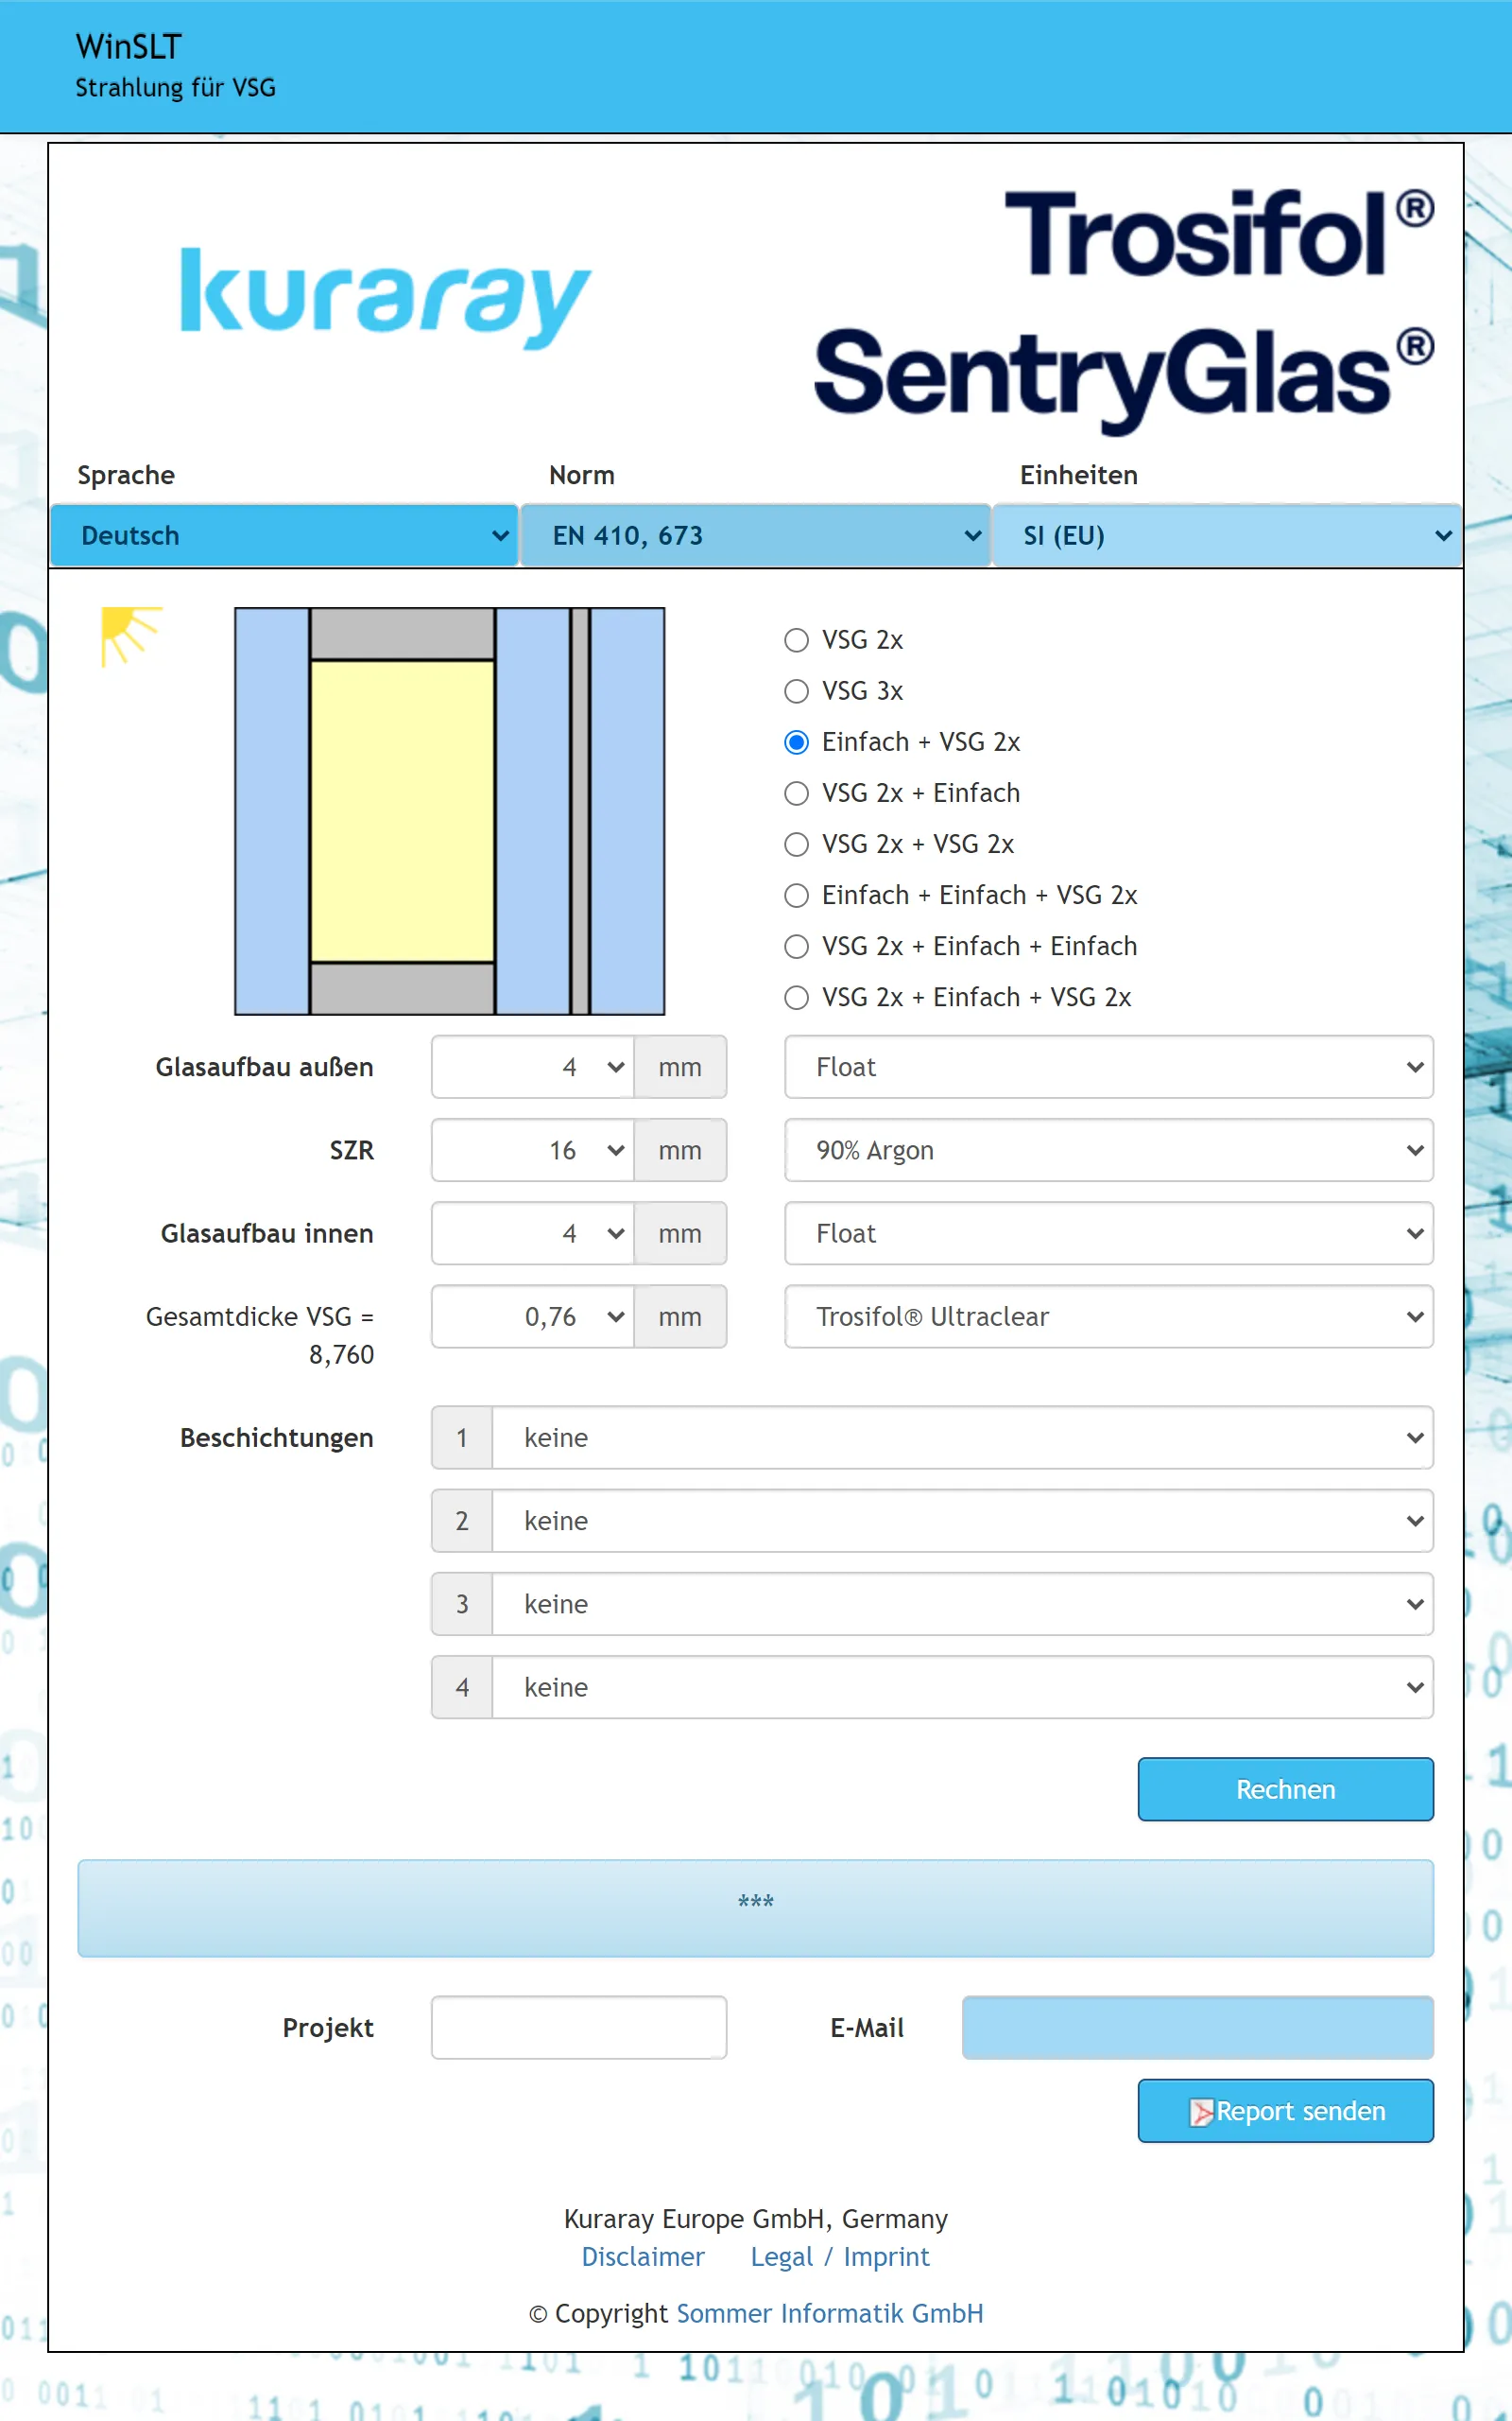Open the Einheiten SI (EU) dropdown
Viewport: 1512px width, 2421px height.
[1227, 536]
